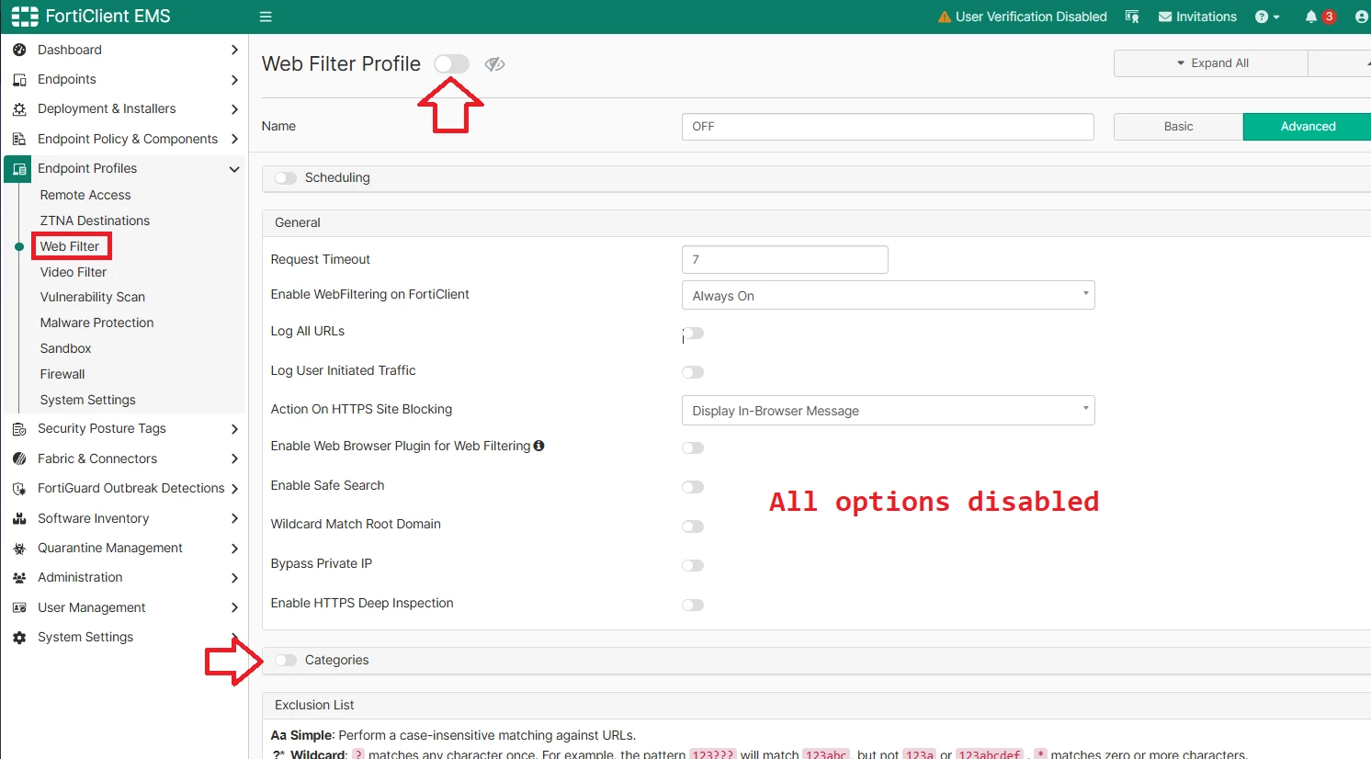Image resolution: width=1371 pixels, height=759 pixels.
Task: Click the Software Inventory icon
Action: pos(19,518)
